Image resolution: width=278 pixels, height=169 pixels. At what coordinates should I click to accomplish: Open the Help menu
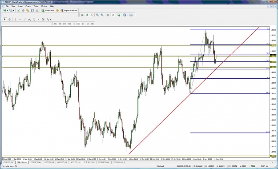pyautogui.click(x=52, y=6)
